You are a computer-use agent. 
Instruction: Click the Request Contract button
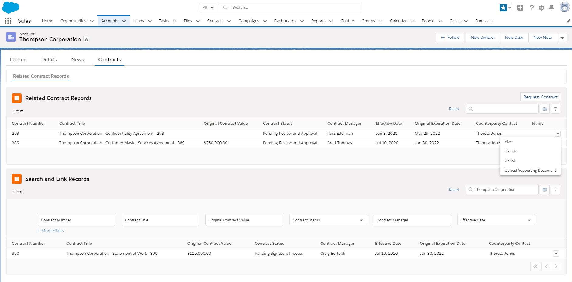click(x=540, y=97)
